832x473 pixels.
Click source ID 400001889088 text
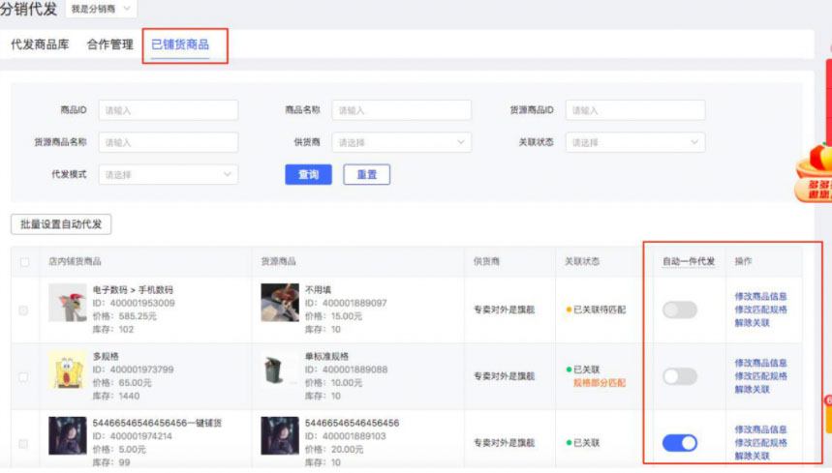click(346, 370)
